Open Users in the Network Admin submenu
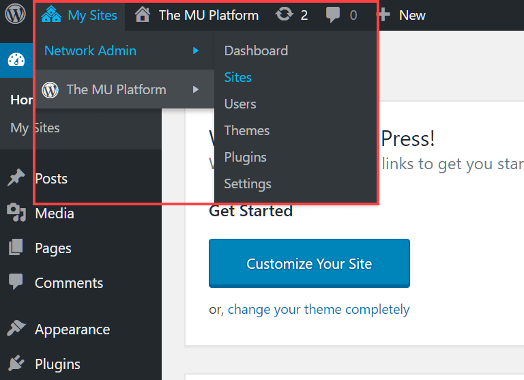This screenshot has width=524, height=380. [x=240, y=104]
